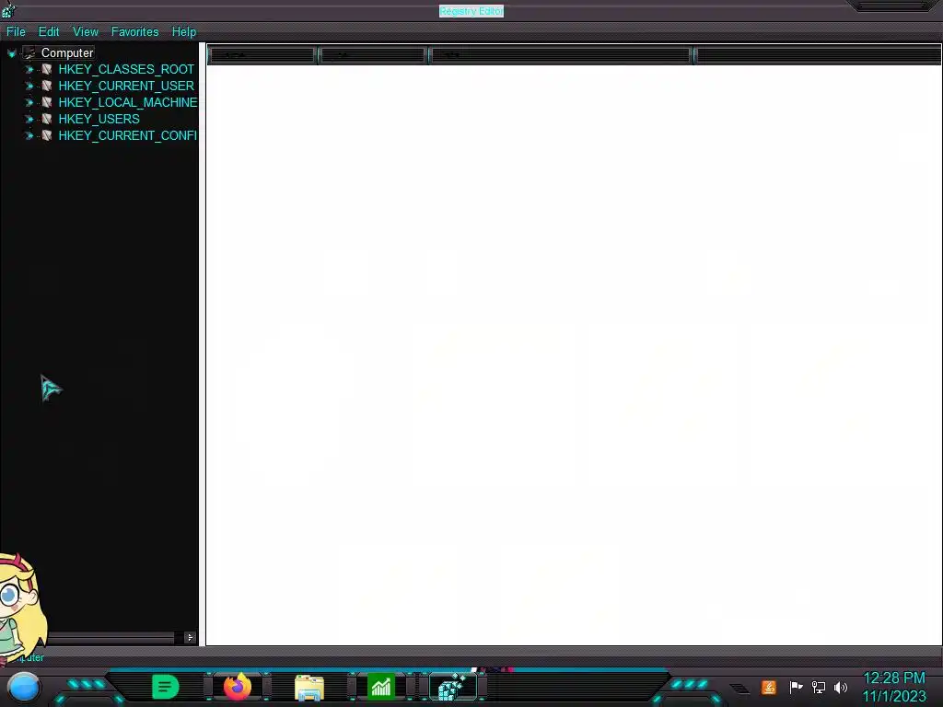Screen dimensions: 943x707
Task: Open the green chart app on taskbar
Action: tap(381, 687)
